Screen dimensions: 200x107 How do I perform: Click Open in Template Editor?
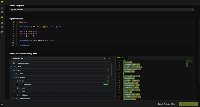click(x=166, y=104)
